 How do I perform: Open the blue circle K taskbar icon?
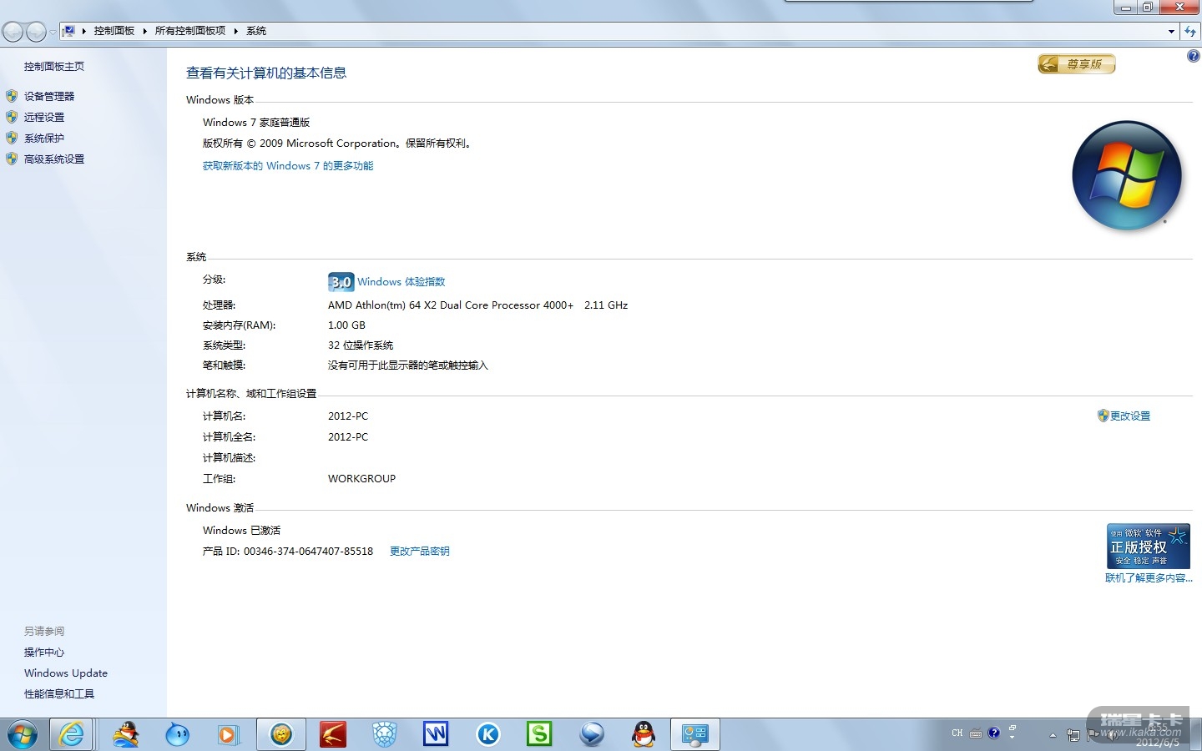pyautogui.click(x=487, y=734)
